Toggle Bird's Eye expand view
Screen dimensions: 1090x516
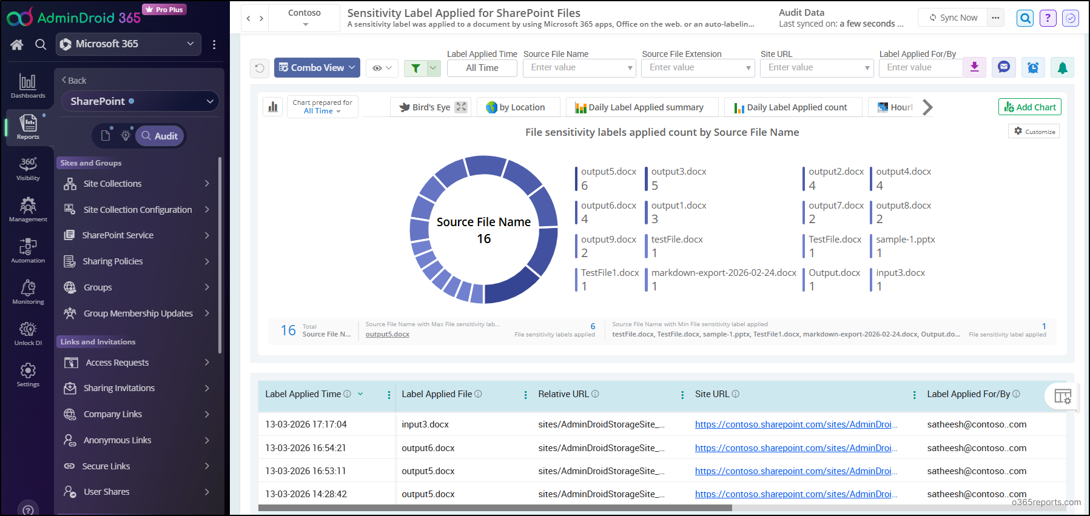[x=461, y=107]
